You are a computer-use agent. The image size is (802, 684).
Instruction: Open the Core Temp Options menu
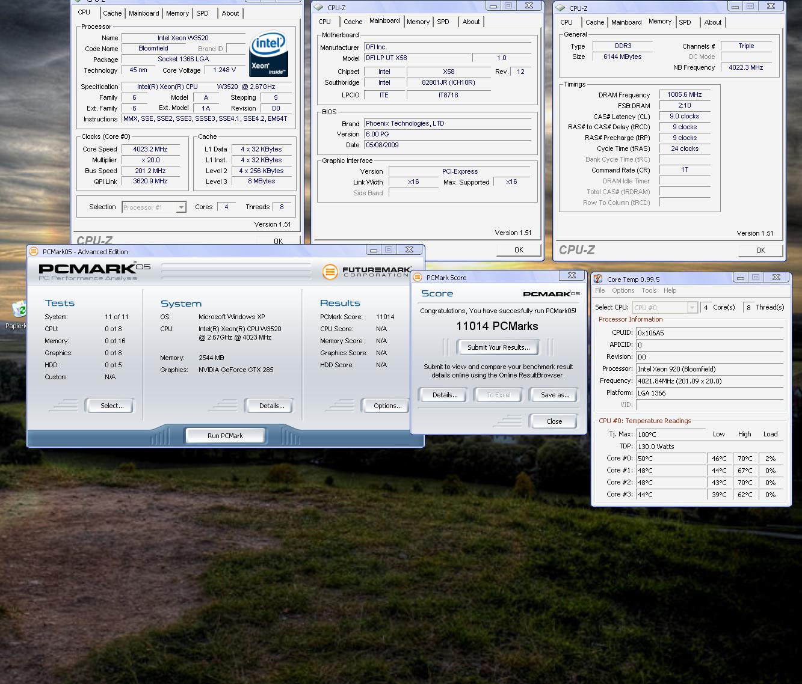point(623,290)
